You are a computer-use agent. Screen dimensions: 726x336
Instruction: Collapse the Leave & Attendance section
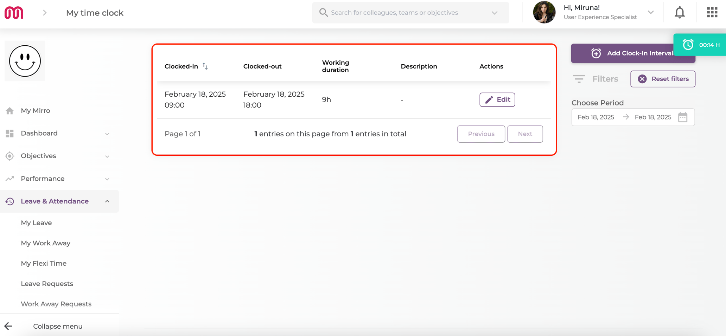point(107,201)
